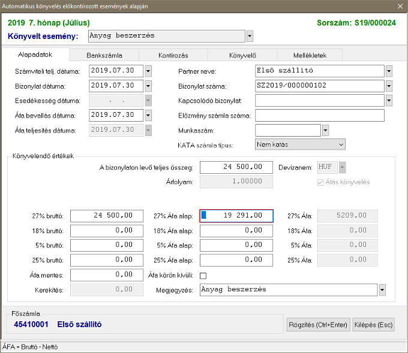The image size is (408, 353).
Task: Select the Mellékletek tab
Action: click(310, 55)
